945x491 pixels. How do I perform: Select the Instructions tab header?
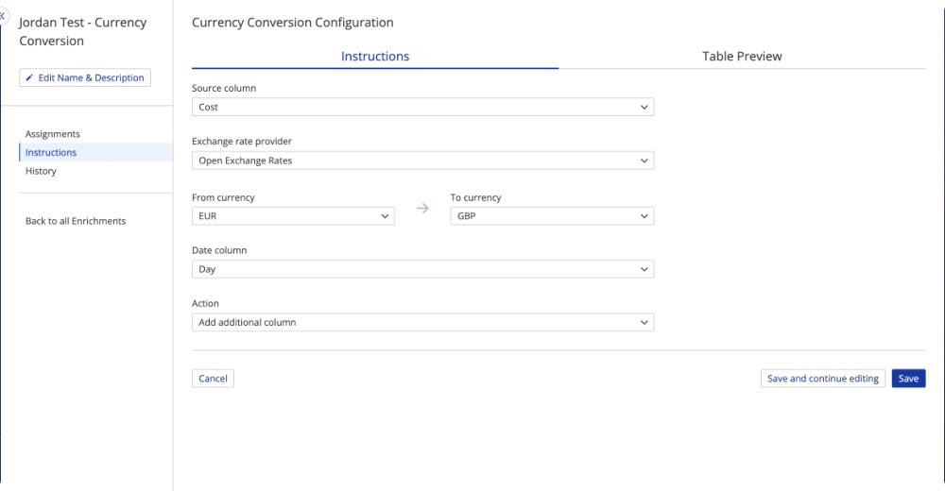375,56
